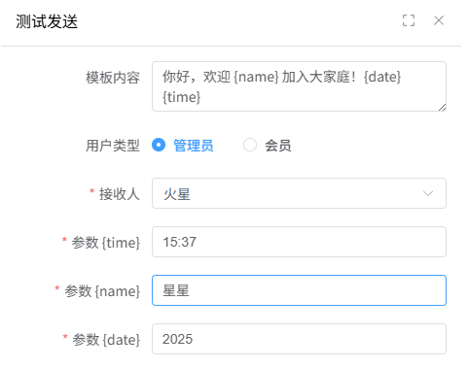Image resolution: width=468 pixels, height=368 pixels.
Task: Open the 接收人 dropdown showing 火星
Action: (x=299, y=193)
